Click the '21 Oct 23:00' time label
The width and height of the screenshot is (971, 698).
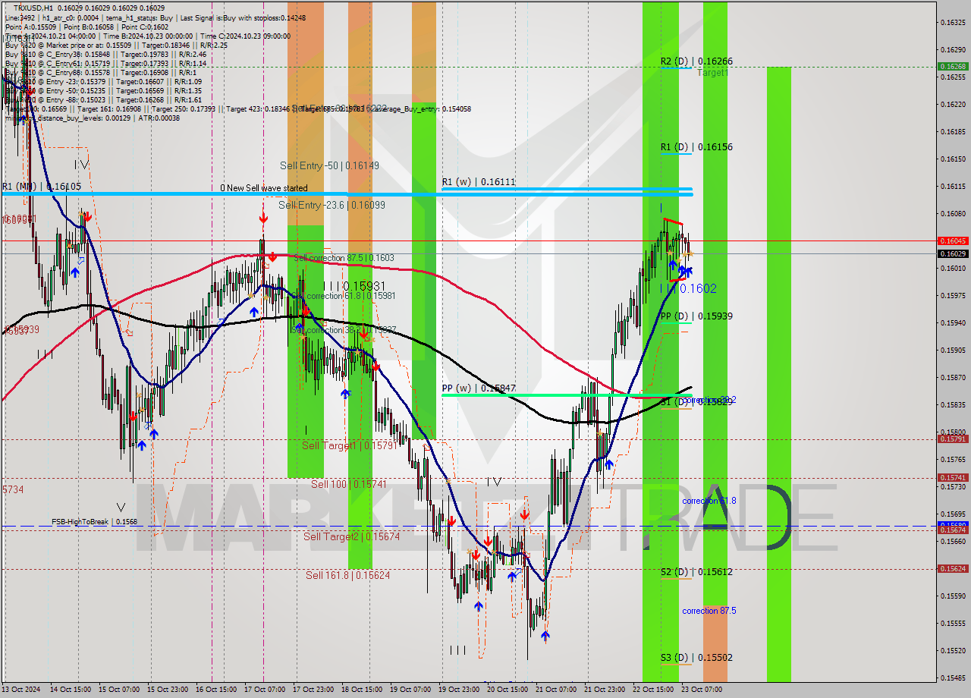[605, 690]
